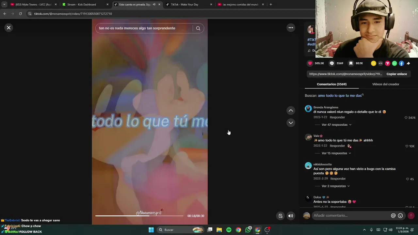This screenshot has width=418, height=235.
Task: Switch to Videos del creador tab
Action: 386,84
